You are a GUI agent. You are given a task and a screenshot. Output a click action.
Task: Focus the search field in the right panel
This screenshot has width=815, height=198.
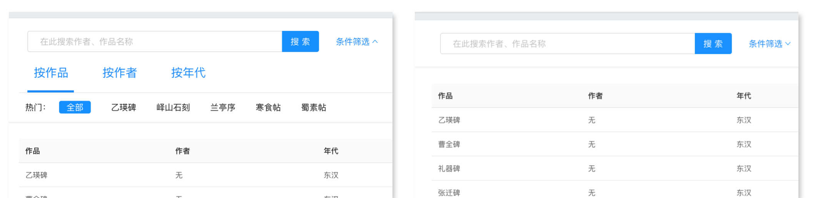tap(567, 44)
